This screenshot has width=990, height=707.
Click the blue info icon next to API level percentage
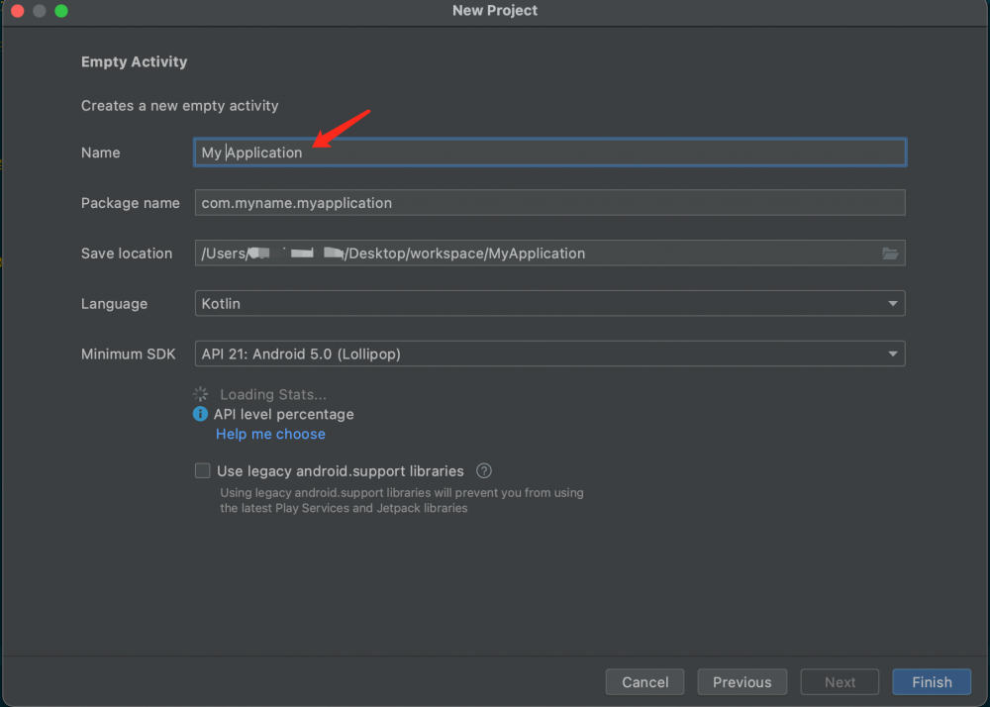[200, 414]
